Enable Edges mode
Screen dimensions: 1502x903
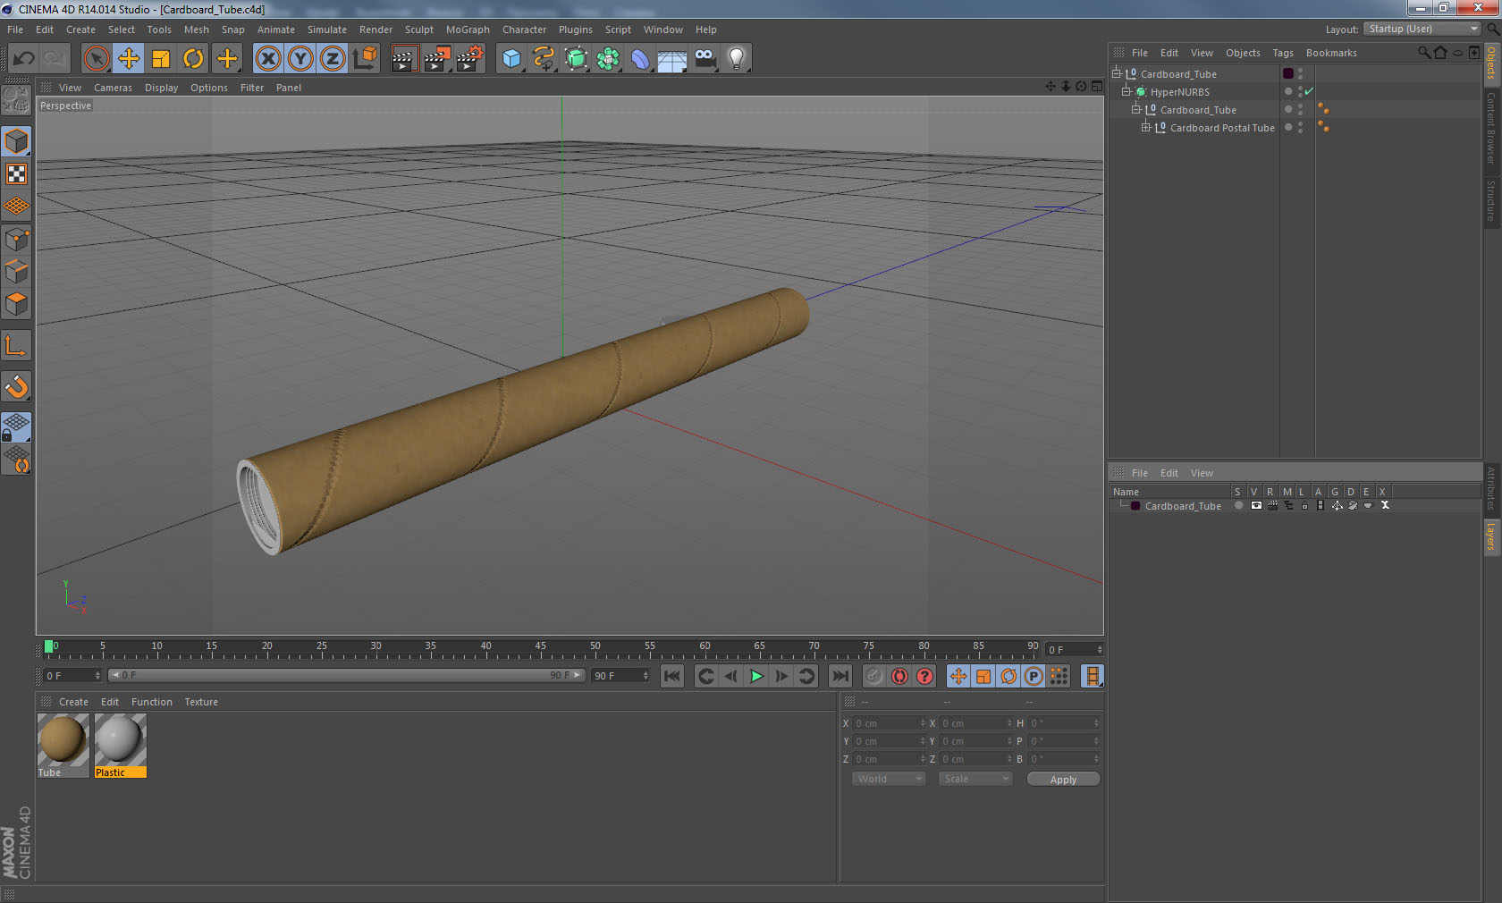17,272
